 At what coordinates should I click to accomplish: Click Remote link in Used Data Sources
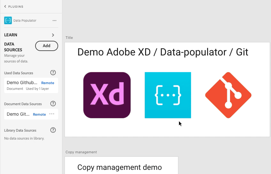pos(48,83)
